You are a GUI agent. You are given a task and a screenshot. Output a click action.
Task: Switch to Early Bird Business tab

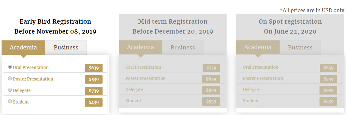click(x=66, y=48)
